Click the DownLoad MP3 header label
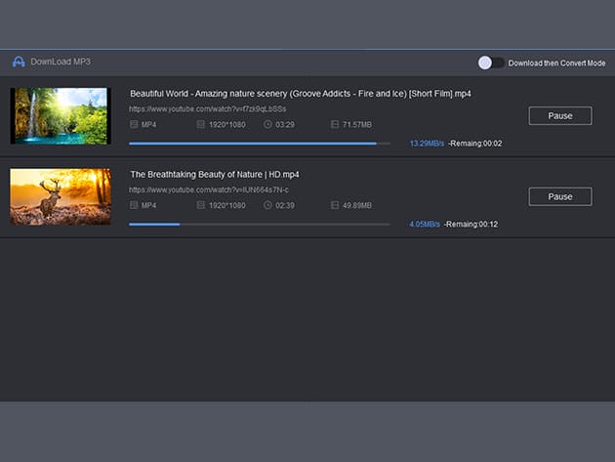615x462 pixels. 61,62
